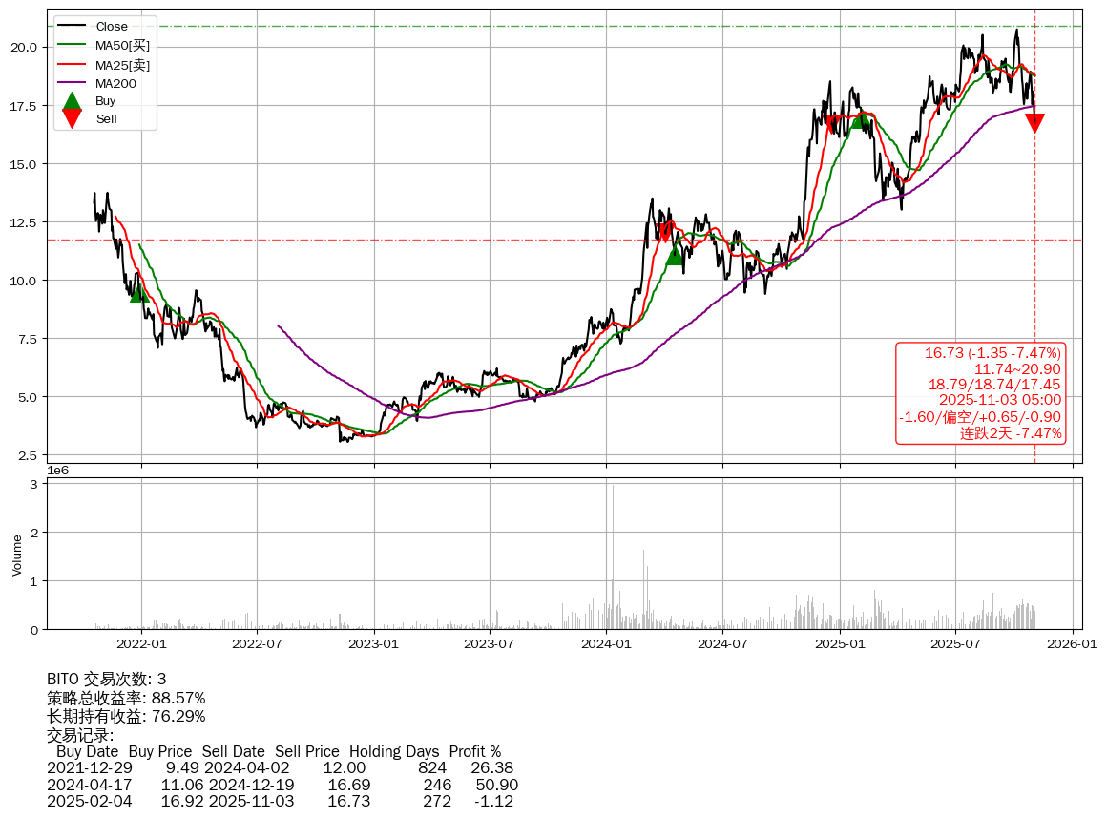Image resolution: width=1107 pixels, height=818 pixels.
Task: Click the tallest volume spike near 2024-01
Action: coord(613,554)
